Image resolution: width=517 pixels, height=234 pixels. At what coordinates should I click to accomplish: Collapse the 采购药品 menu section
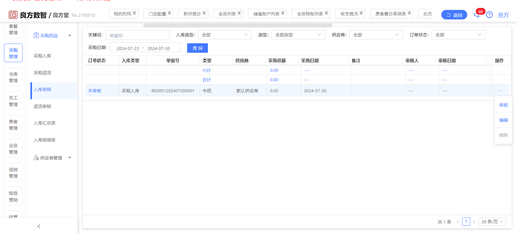click(69, 36)
